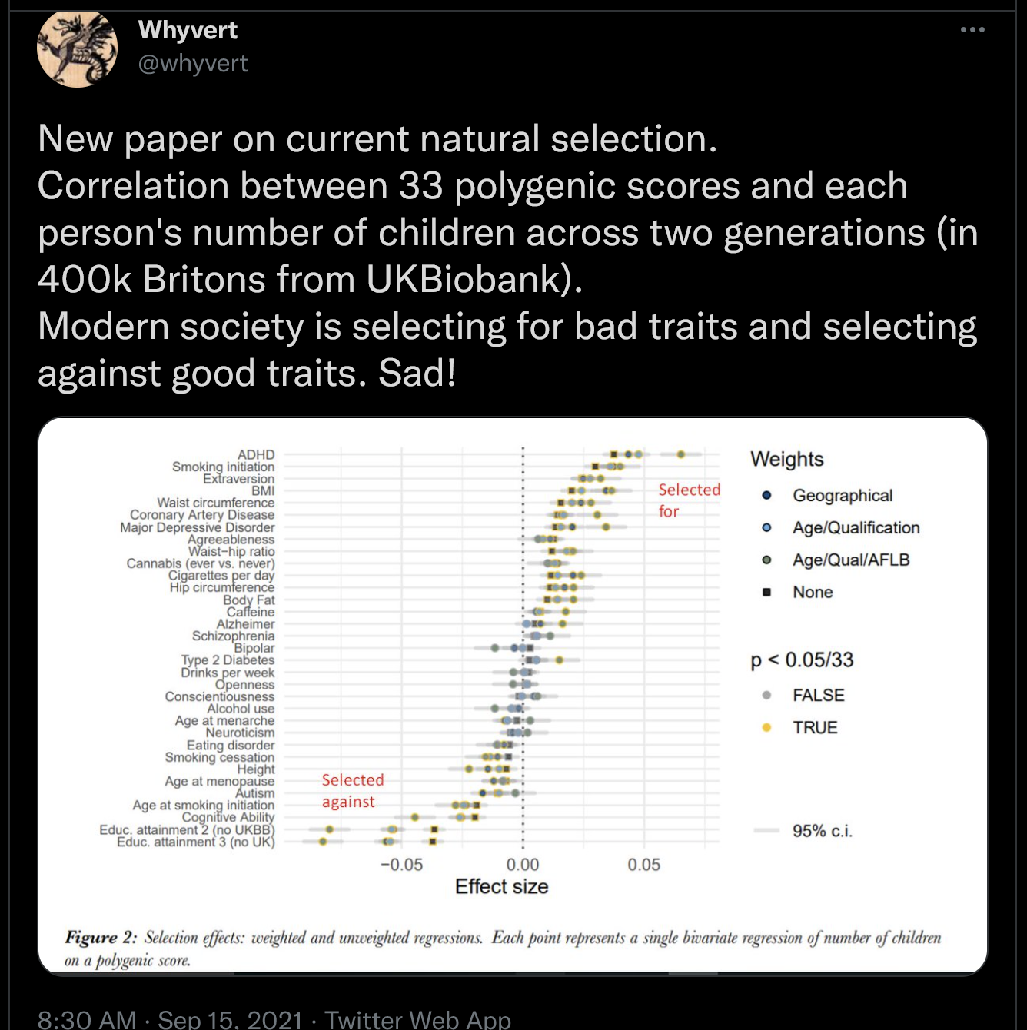Click the 95% c.i. legend bar
Image resolution: width=1027 pixels, height=1030 pixels.
pos(766,831)
